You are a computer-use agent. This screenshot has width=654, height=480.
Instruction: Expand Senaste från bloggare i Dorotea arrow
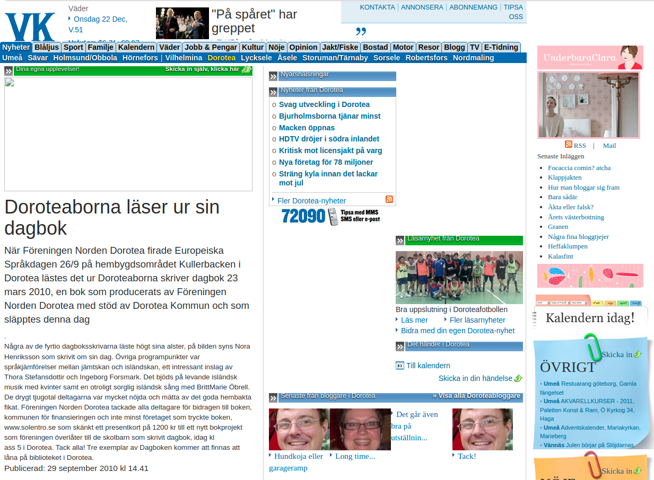coord(273,398)
